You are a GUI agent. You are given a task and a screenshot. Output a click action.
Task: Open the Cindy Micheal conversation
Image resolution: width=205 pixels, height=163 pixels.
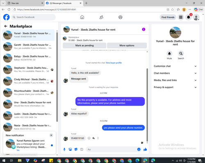28,81
